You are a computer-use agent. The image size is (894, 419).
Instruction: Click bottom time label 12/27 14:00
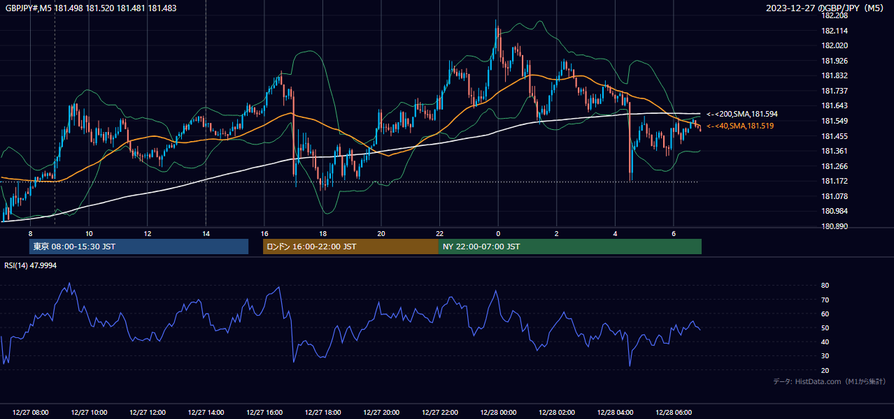point(206,412)
